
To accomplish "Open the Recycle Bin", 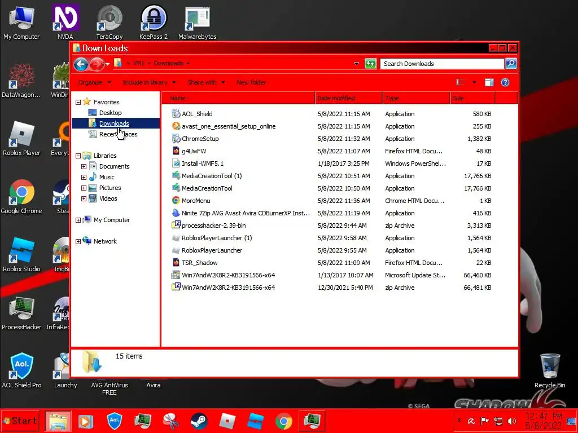I will (550, 370).
